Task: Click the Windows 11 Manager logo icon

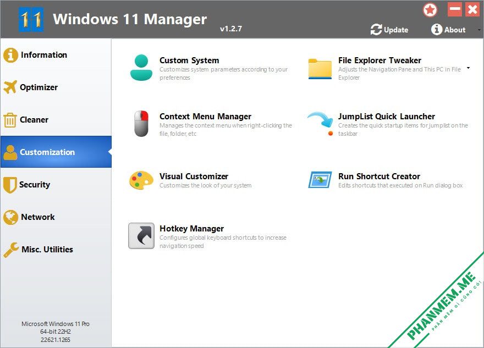Action: coord(31,19)
